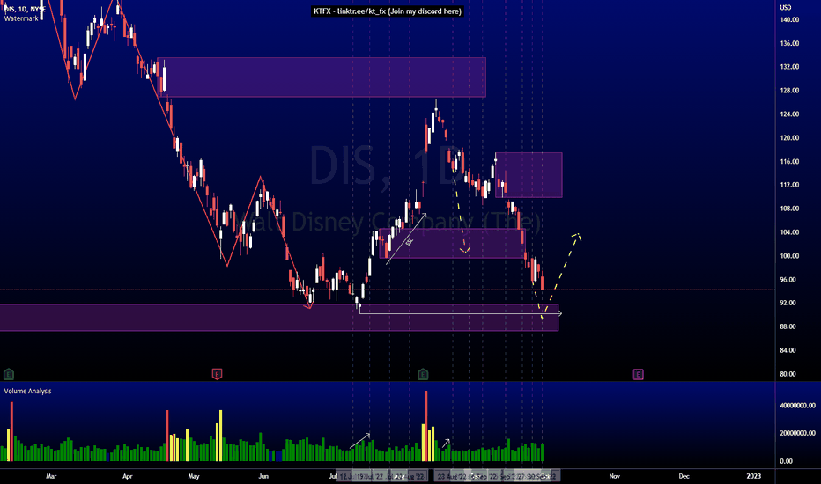Click the 128.00 price axis label
This screenshot has height=484, width=821.
pos(789,91)
